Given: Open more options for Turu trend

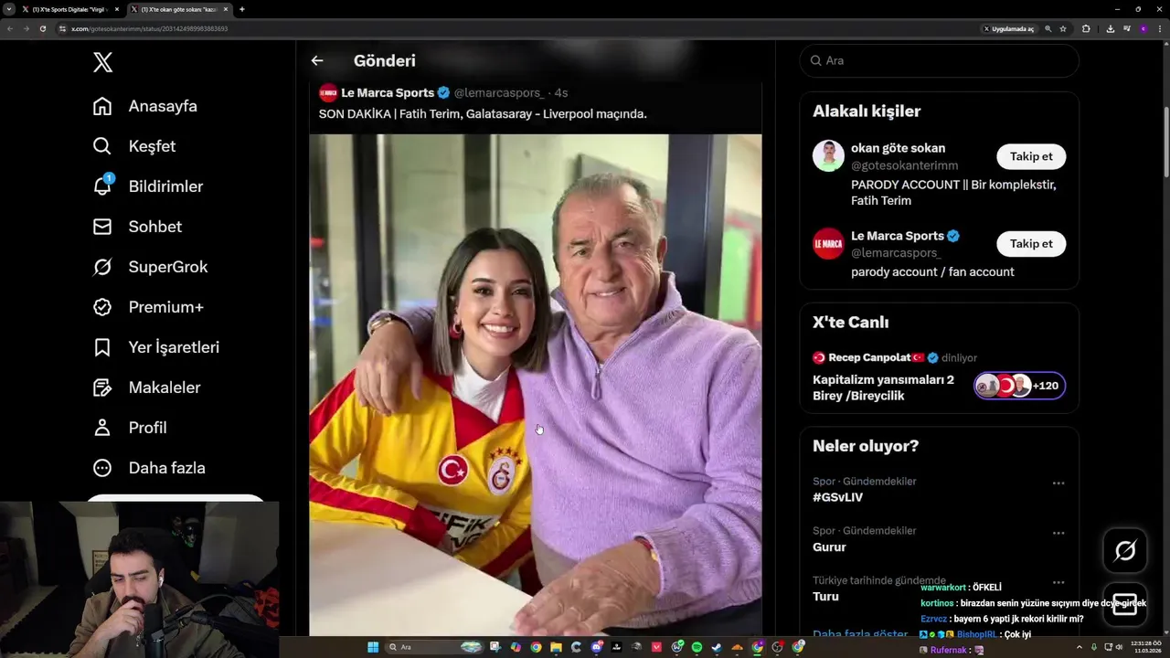Looking at the screenshot, I should coord(1058,582).
